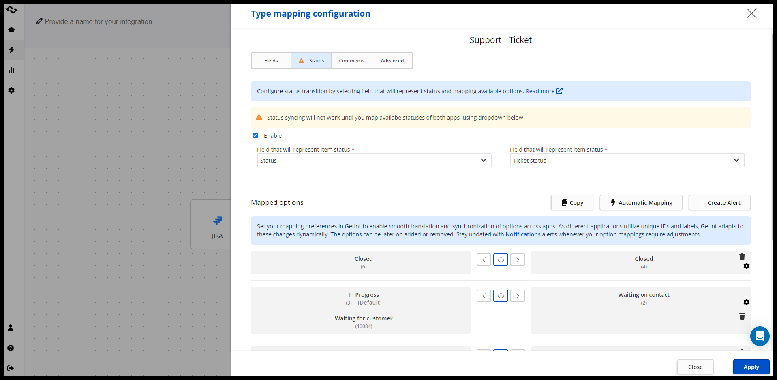Set left direction sync for In Progress row
Viewport: 777px width, 380px height.
[x=484, y=296]
